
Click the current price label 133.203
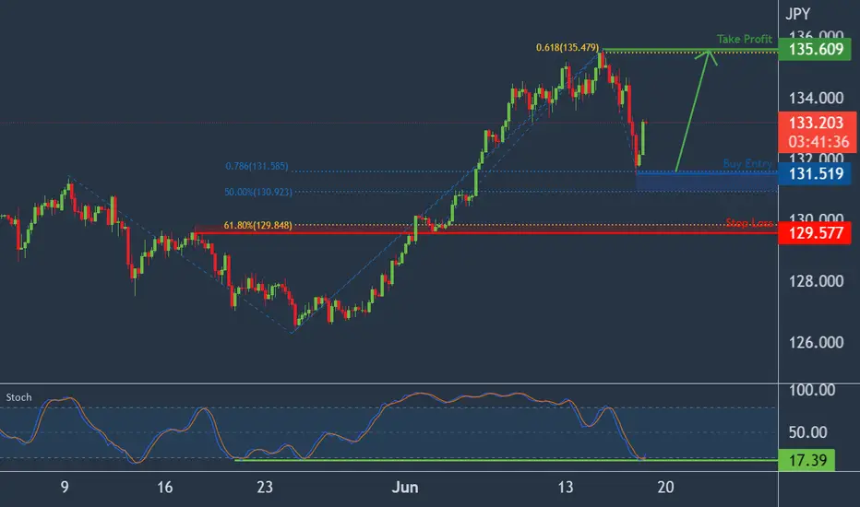click(817, 123)
